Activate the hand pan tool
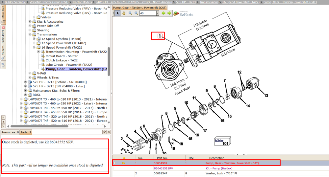This screenshot has width=329, height=177. click(124, 13)
